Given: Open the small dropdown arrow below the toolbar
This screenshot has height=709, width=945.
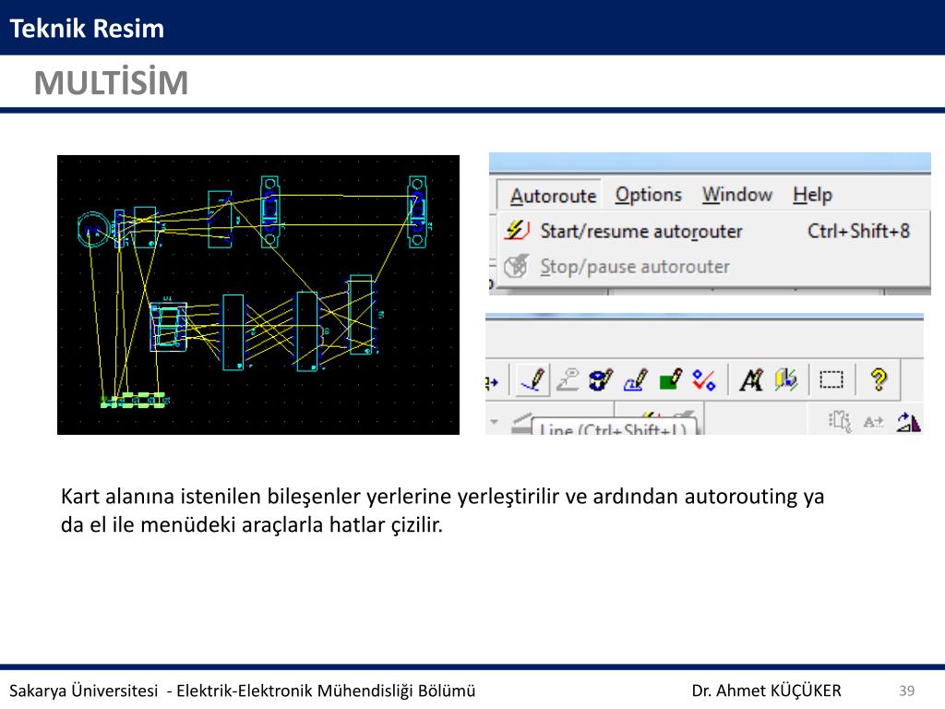Looking at the screenshot, I should point(495,421).
